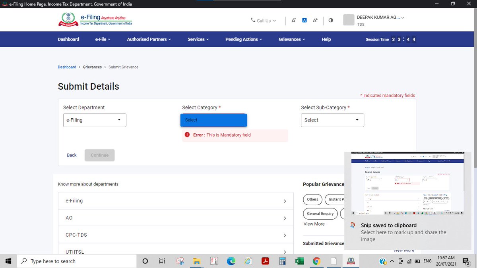Click the ENG language indicator
This screenshot has width=477, height=268.
pos(428,261)
